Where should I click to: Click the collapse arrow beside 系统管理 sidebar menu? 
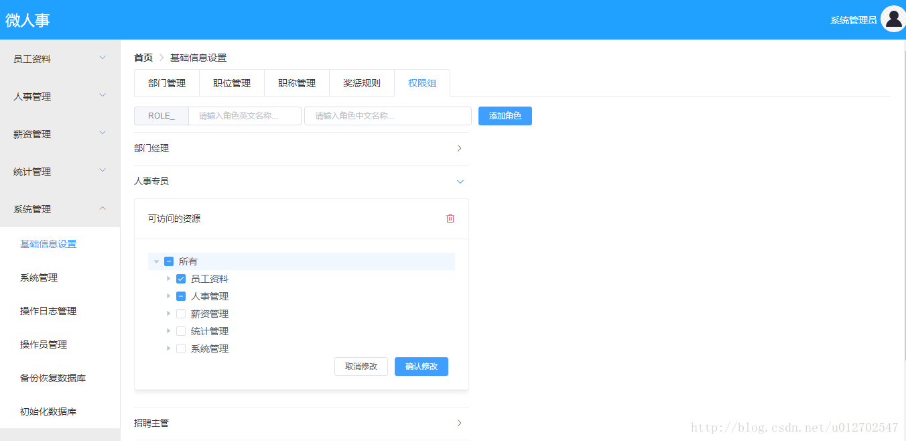tap(103, 208)
